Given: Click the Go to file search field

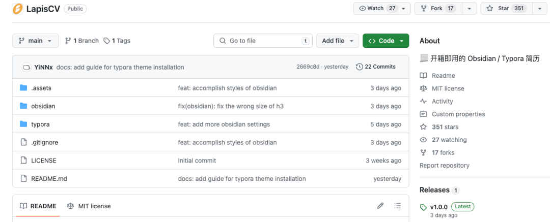Looking at the screenshot, I should pyautogui.click(x=263, y=41).
